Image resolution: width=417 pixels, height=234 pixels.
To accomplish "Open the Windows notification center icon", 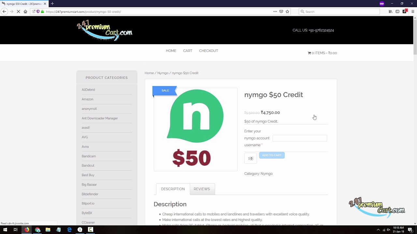I will [410, 230].
